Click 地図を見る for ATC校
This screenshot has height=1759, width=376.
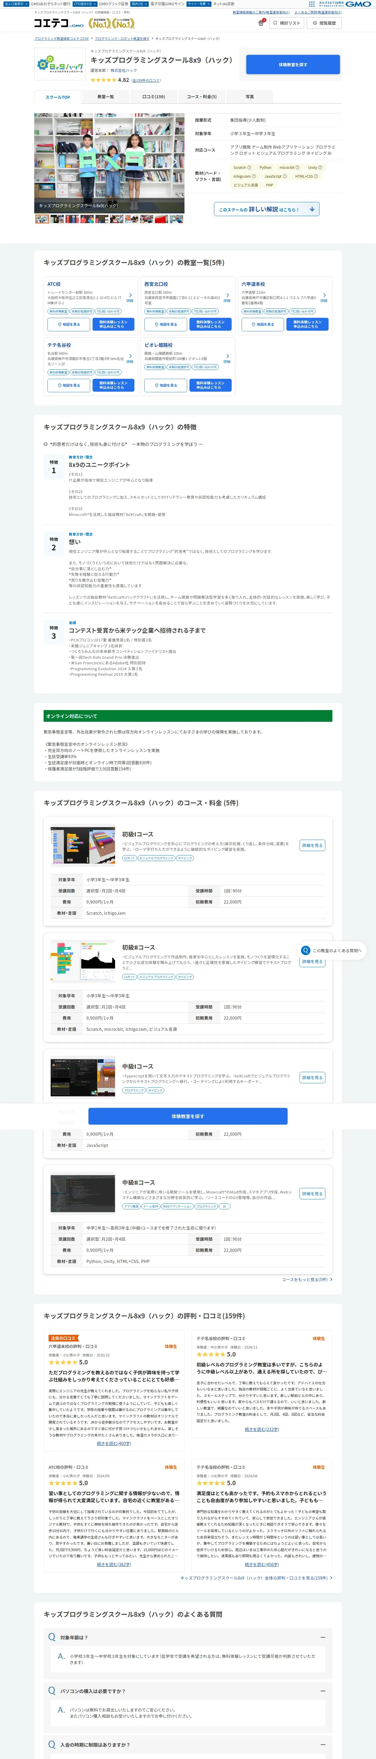point(68,324)
